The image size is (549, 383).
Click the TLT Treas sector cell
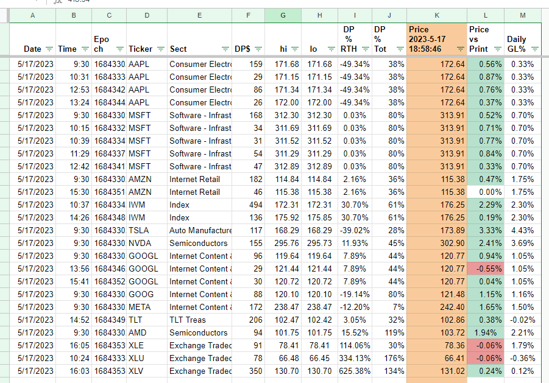(200, 320)
